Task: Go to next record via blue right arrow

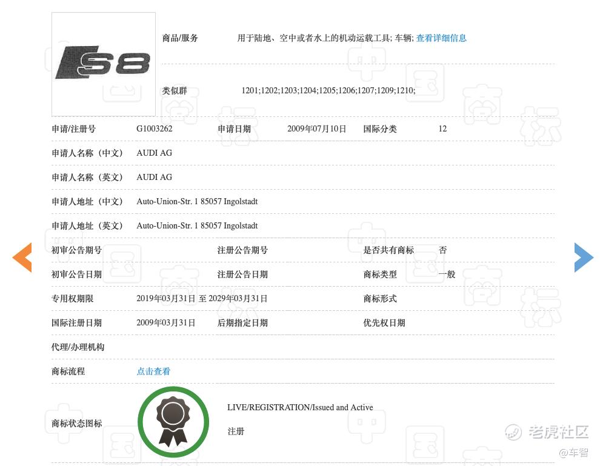Action: 583,257
